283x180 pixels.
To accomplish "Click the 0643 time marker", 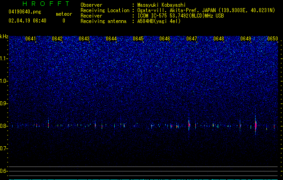I will coord(84,39).
